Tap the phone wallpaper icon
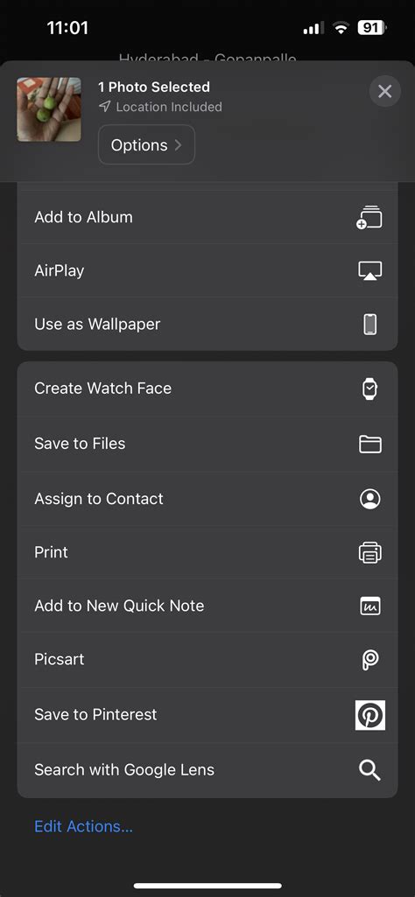This screenshot has width=415, height=897. click(x=370, y=325)
